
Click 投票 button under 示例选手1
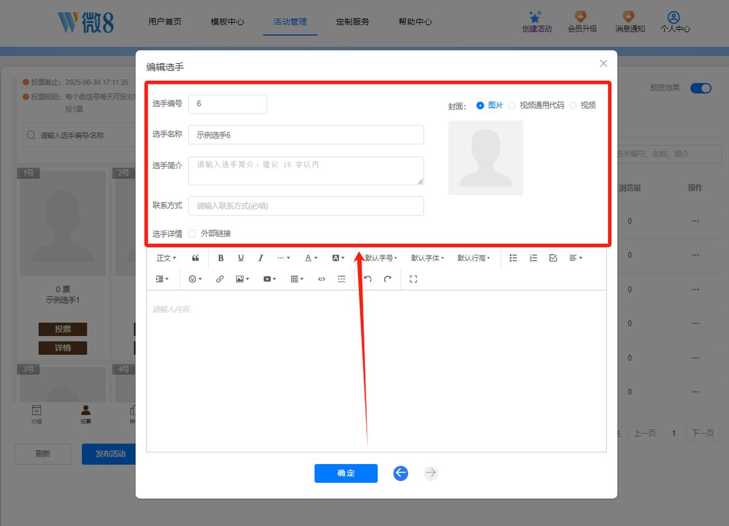point(63,329)
